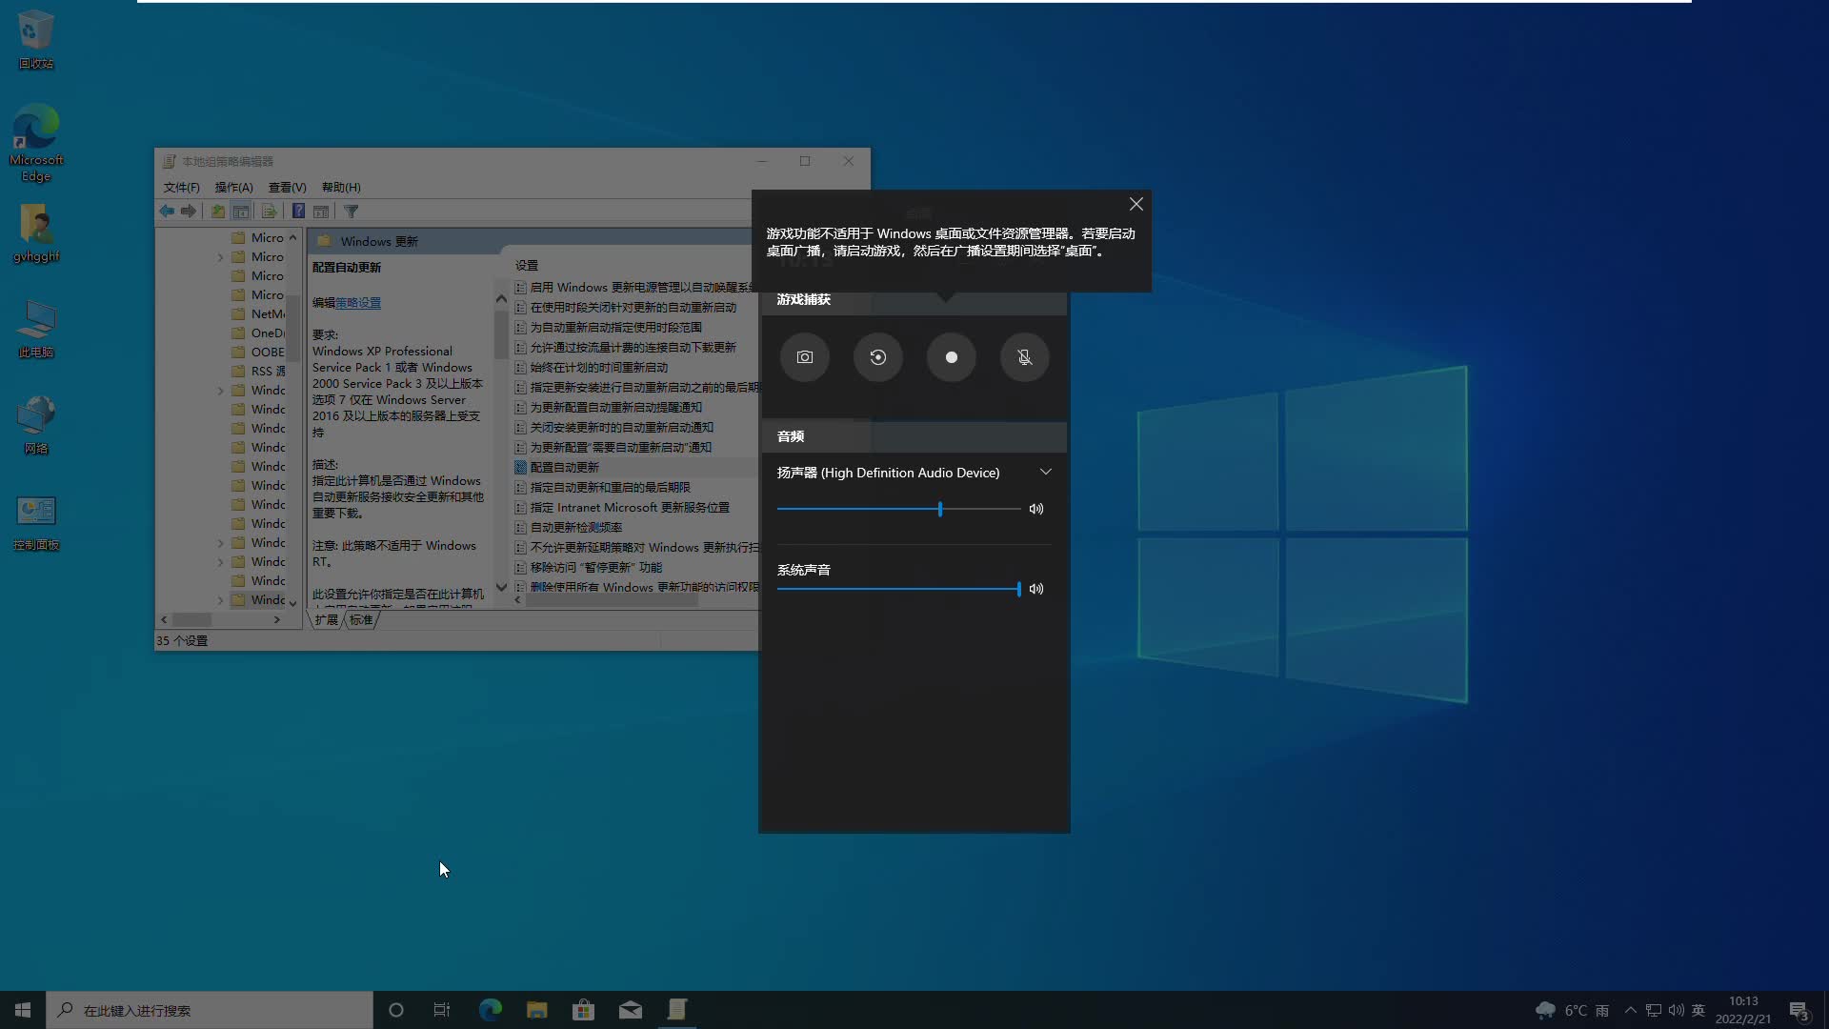Take a screenshot using the Game Bar camera icon
Viewport: 1829px width, 1029px height.
[804, 357]
